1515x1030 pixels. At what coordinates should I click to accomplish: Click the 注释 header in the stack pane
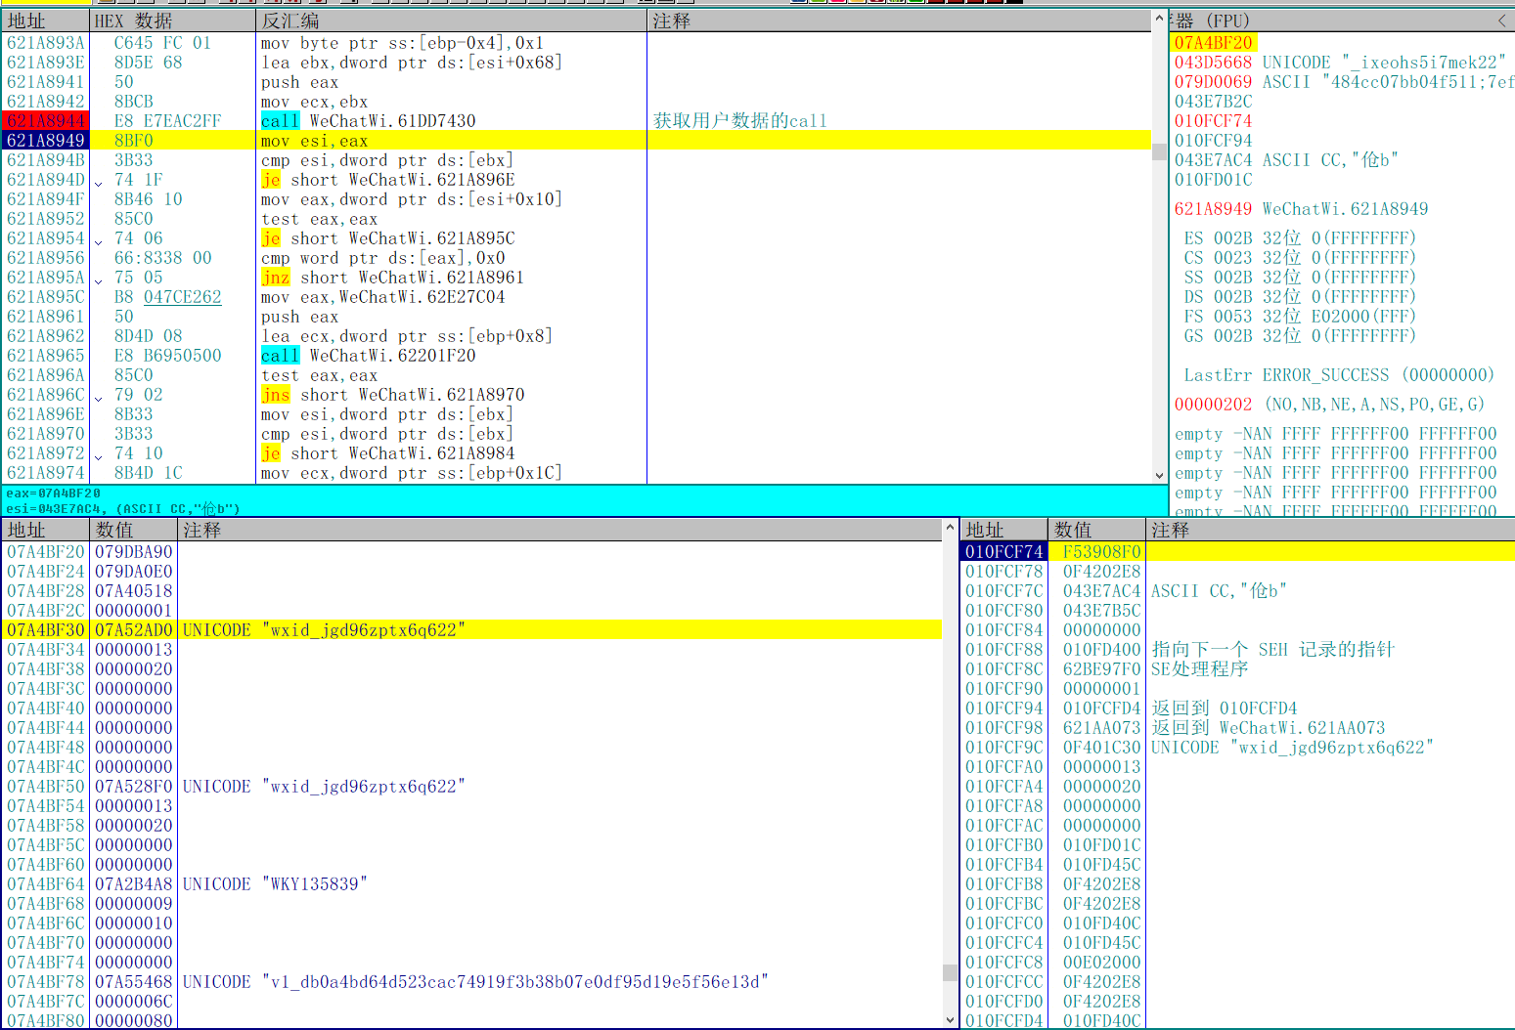click(x=1330, y=530)
